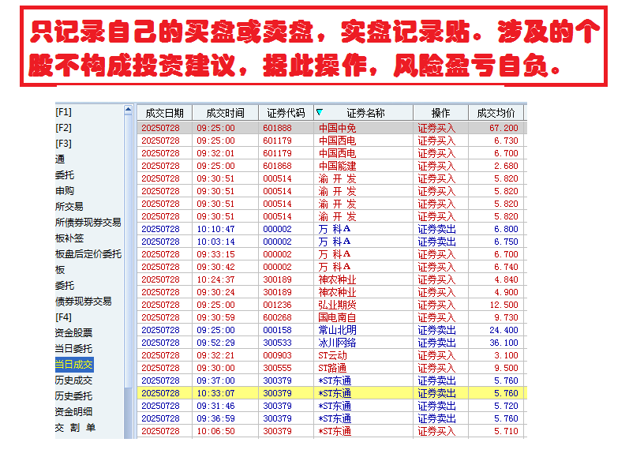629x461 pixels.
Task: Select 中国西电 row at 09:32:01
Action: [331, 153]
